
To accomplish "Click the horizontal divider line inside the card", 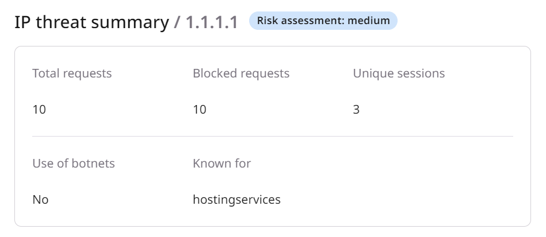I will pyautogui.click(x=272, y=136).
